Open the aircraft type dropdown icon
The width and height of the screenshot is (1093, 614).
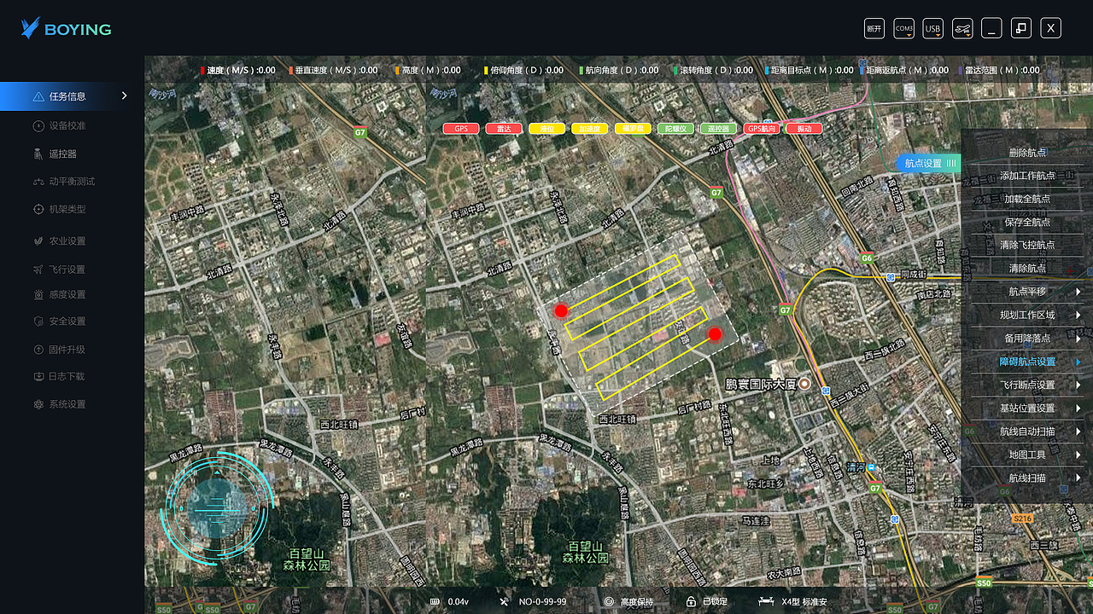[x=961, y=28]
